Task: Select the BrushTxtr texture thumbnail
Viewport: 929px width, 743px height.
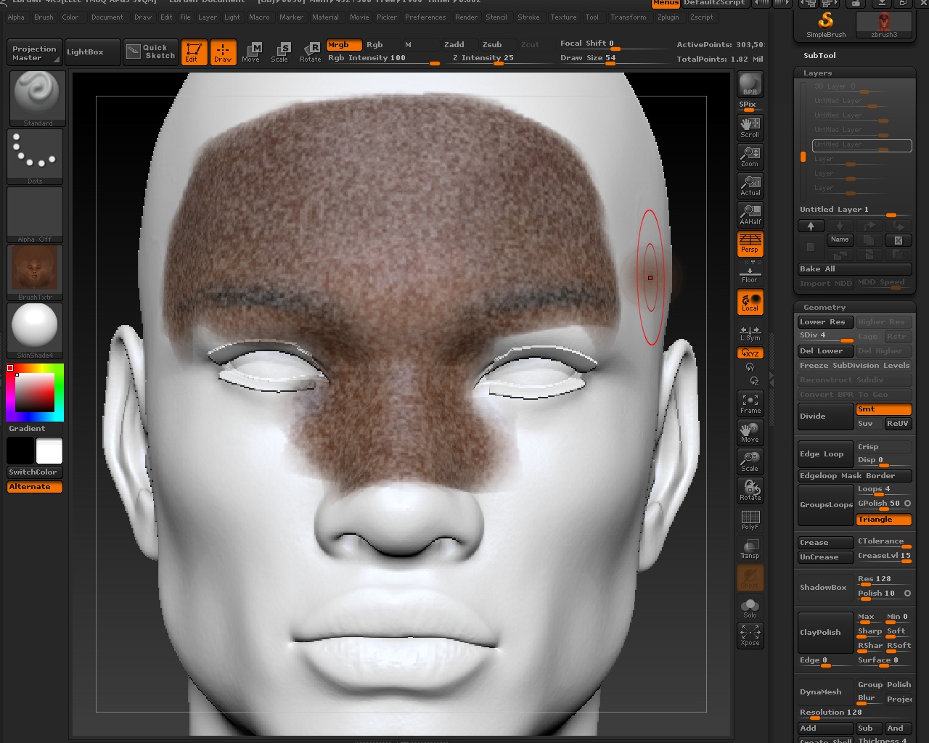Action: [35, 272]
